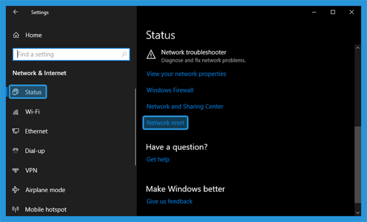The width and height of the screenshot is (367, 222).
Task: Click the Airplane mode icon
Action: point(16,190)
